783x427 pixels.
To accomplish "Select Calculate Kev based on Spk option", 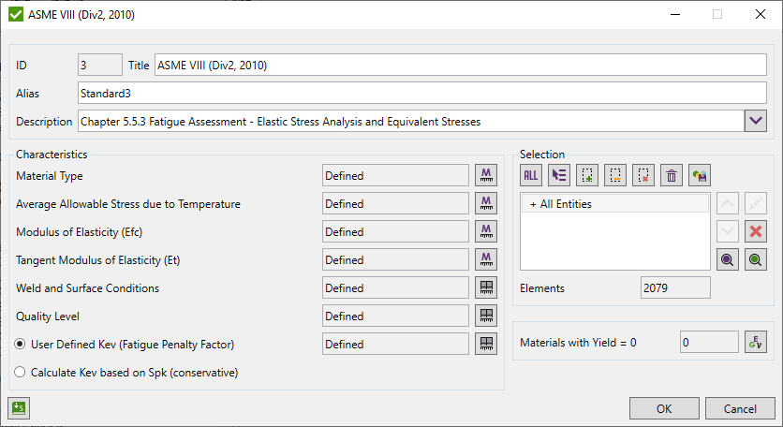I will click(22, 373).
